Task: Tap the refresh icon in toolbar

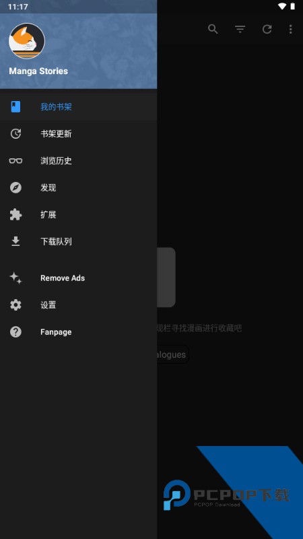Action: (x=267, y=29)
